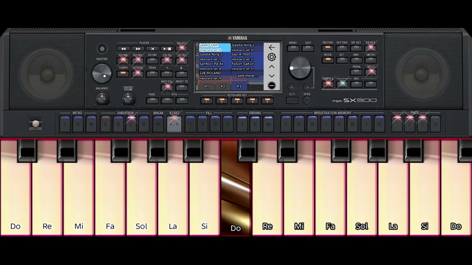
Task: Click the FADE button
Action: click(x=152, y=100)
